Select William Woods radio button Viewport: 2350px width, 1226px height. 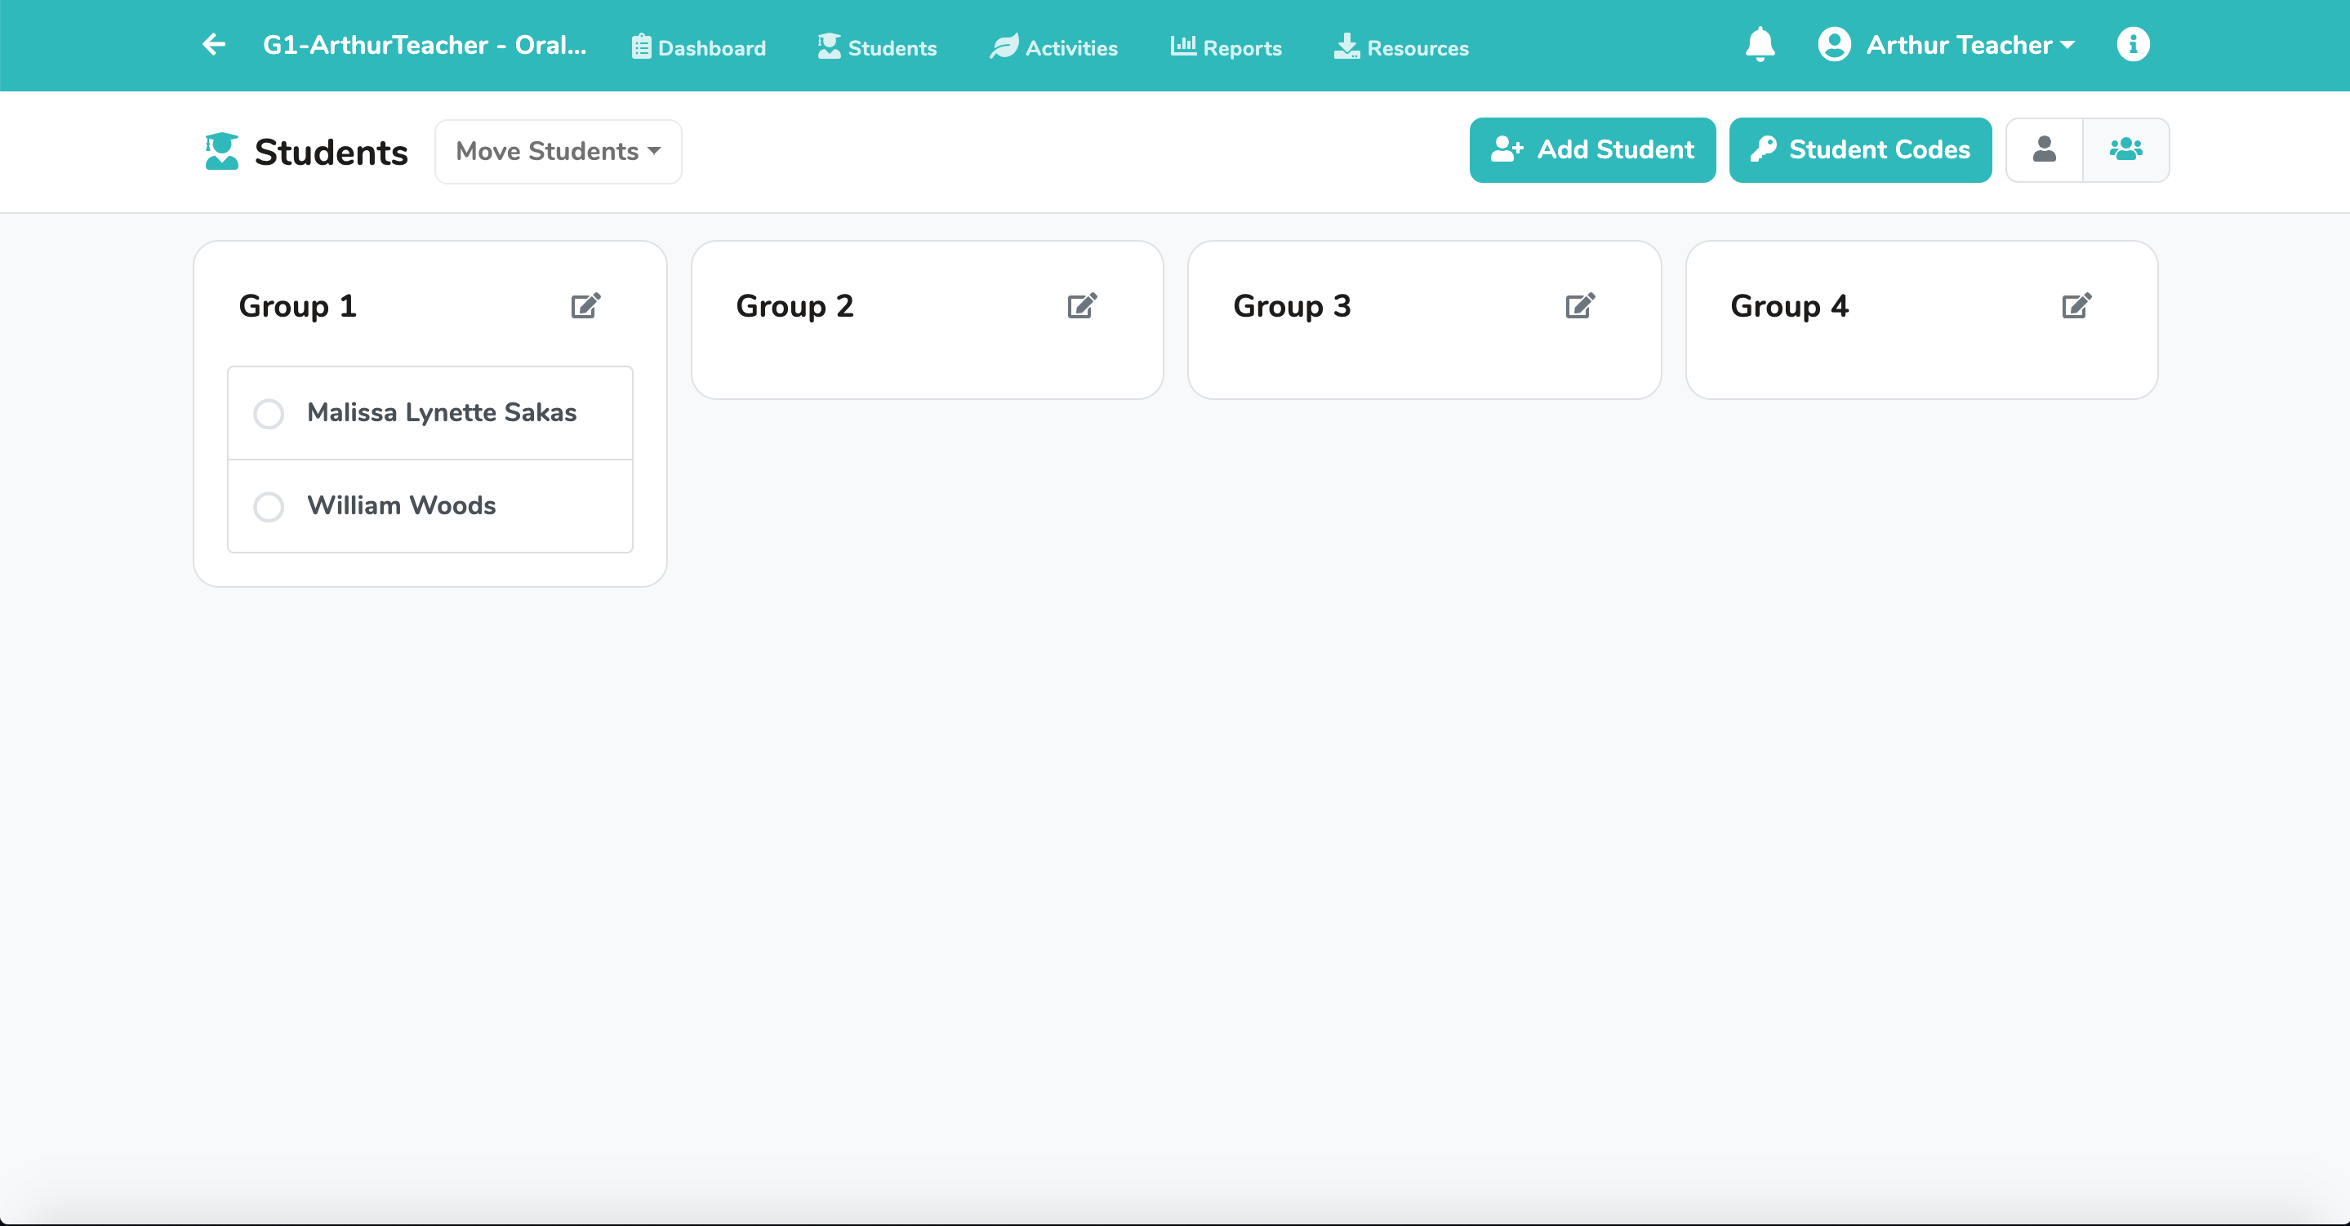[x=268, y=506]
